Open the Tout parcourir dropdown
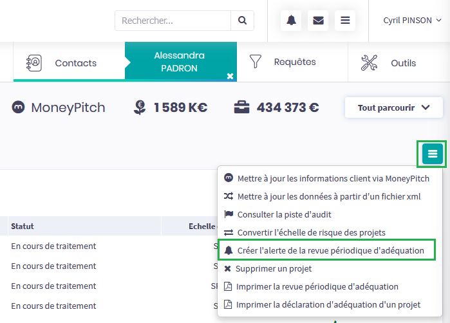450x323 pixels. 393,107
